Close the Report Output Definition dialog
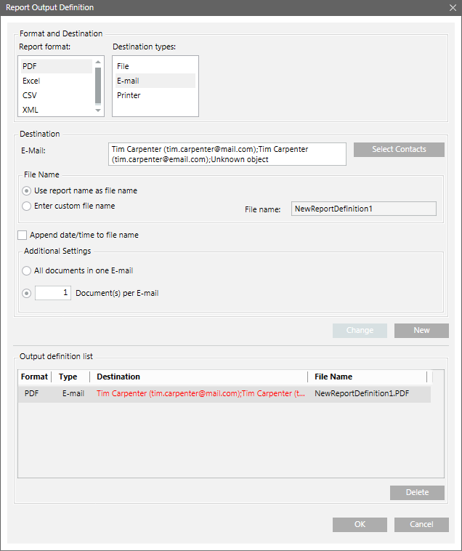462x551 pixels. [x=452, y=7]
